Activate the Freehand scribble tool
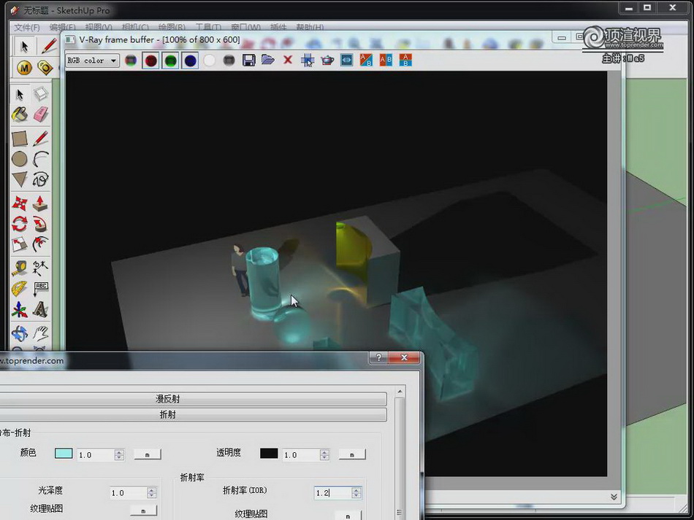694x520 pixels. point(40,179)
